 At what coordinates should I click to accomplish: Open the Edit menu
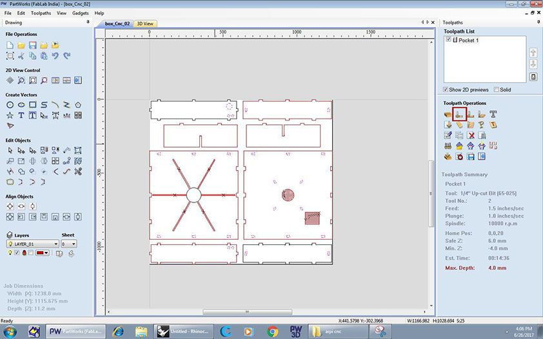(x=21, y=13)
